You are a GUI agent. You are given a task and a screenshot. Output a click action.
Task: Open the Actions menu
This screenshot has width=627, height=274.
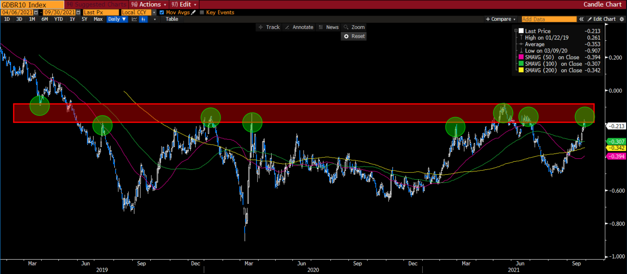tap(149, 5)
